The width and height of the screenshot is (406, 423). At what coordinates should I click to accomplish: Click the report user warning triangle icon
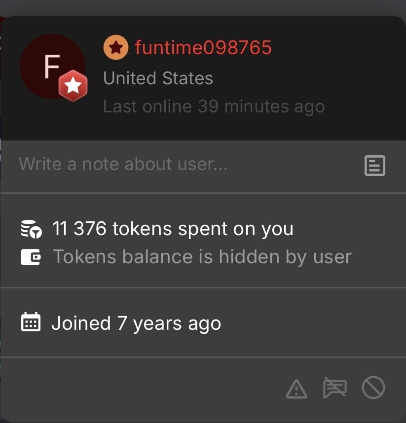296,389
